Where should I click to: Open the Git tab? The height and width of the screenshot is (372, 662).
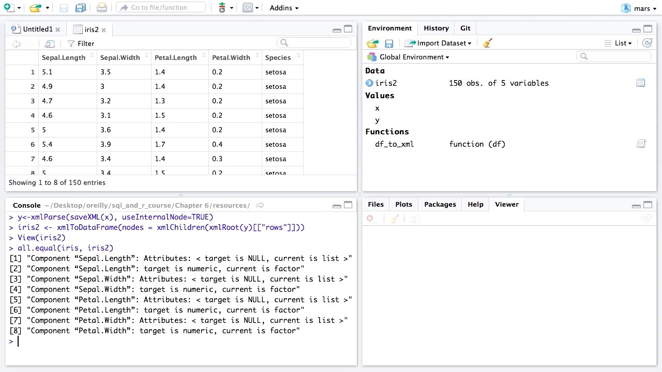pos(465,28)
